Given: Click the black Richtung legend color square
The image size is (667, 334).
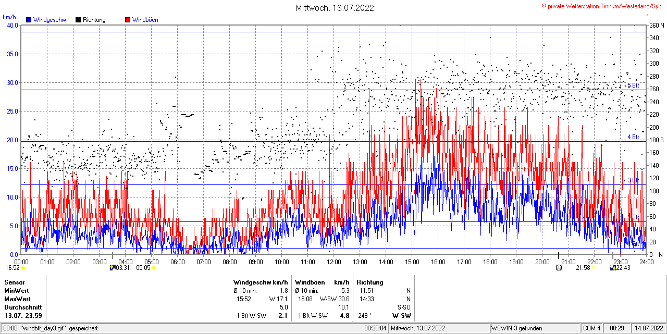Looking at the screenshot, I should tap(78, 20).
